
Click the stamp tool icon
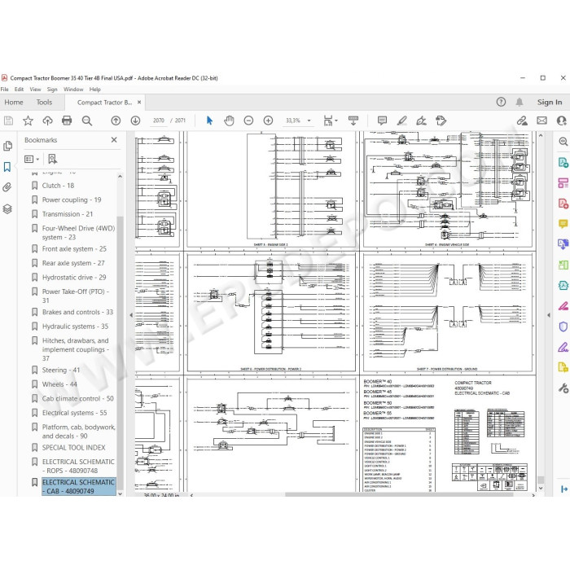tap(441, 121)
